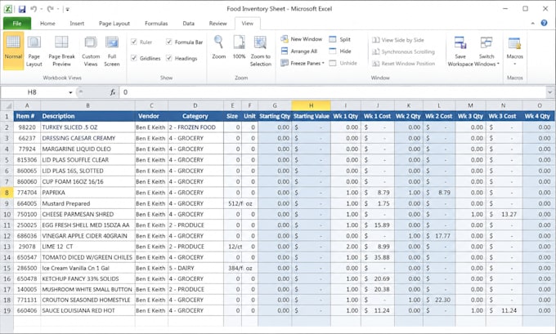Screen dimensions: 556x334
Task: Click the formula bar input field
Action: tap(333, 92)
